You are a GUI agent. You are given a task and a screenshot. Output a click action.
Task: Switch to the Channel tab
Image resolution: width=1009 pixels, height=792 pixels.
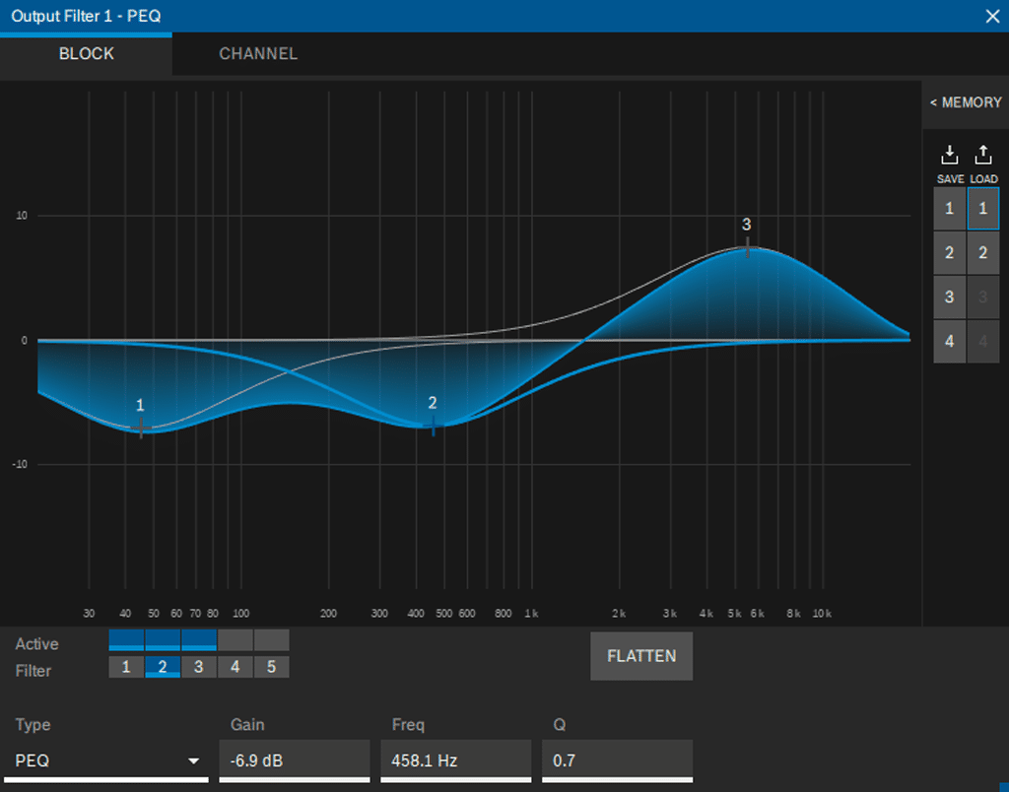(258, 54)
